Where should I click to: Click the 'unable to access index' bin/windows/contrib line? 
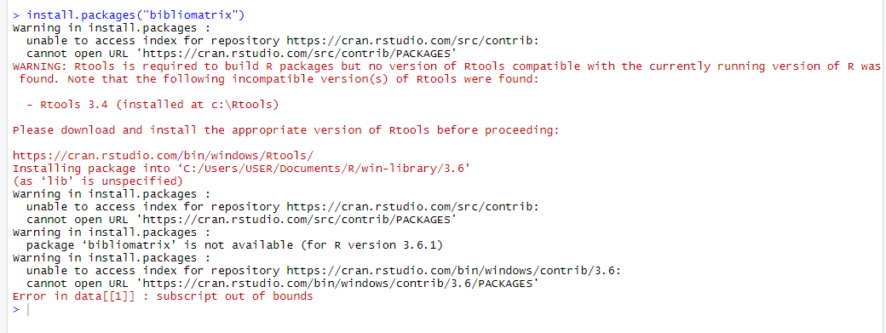click(323, 271)
